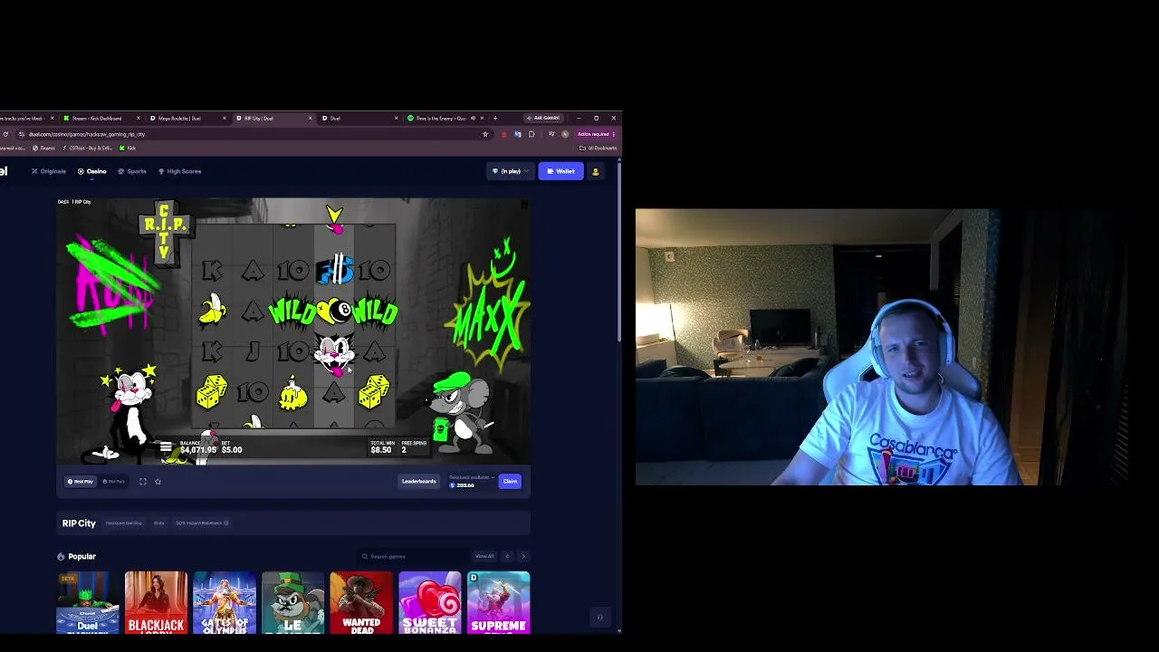1159x652 pixels.
Task: Reload the page in the browser
Action: point(5,134)
